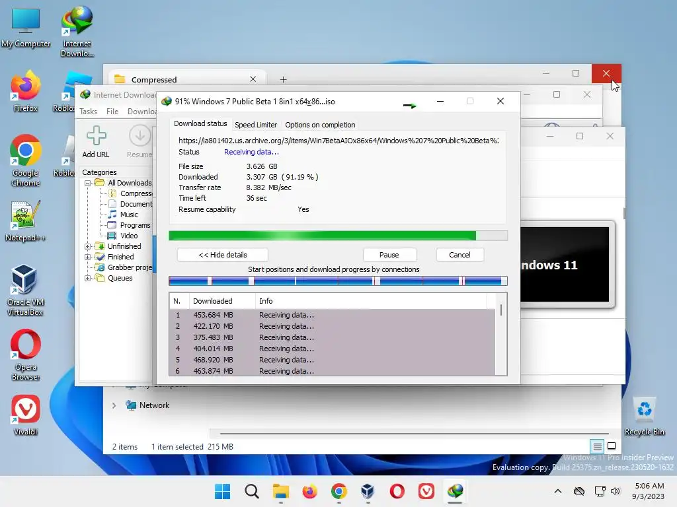Switch to the Speed Limiter tab

click(x=256, y=125)
